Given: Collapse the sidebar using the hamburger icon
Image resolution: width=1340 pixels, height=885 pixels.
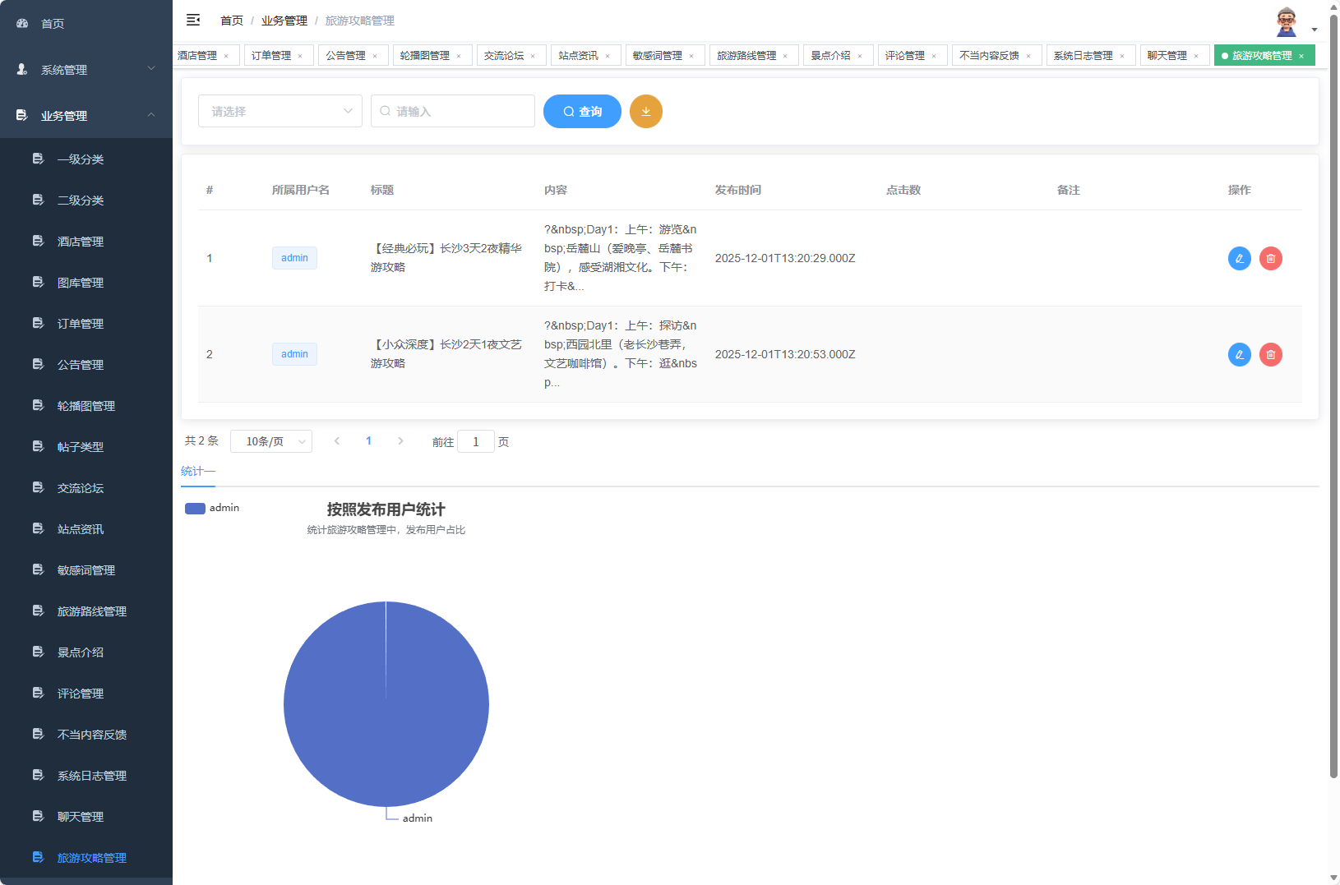Looking at the screenshot, I should (193, 20).
